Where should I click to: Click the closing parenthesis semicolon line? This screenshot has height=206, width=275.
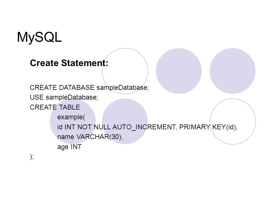(x=32, y=157)
